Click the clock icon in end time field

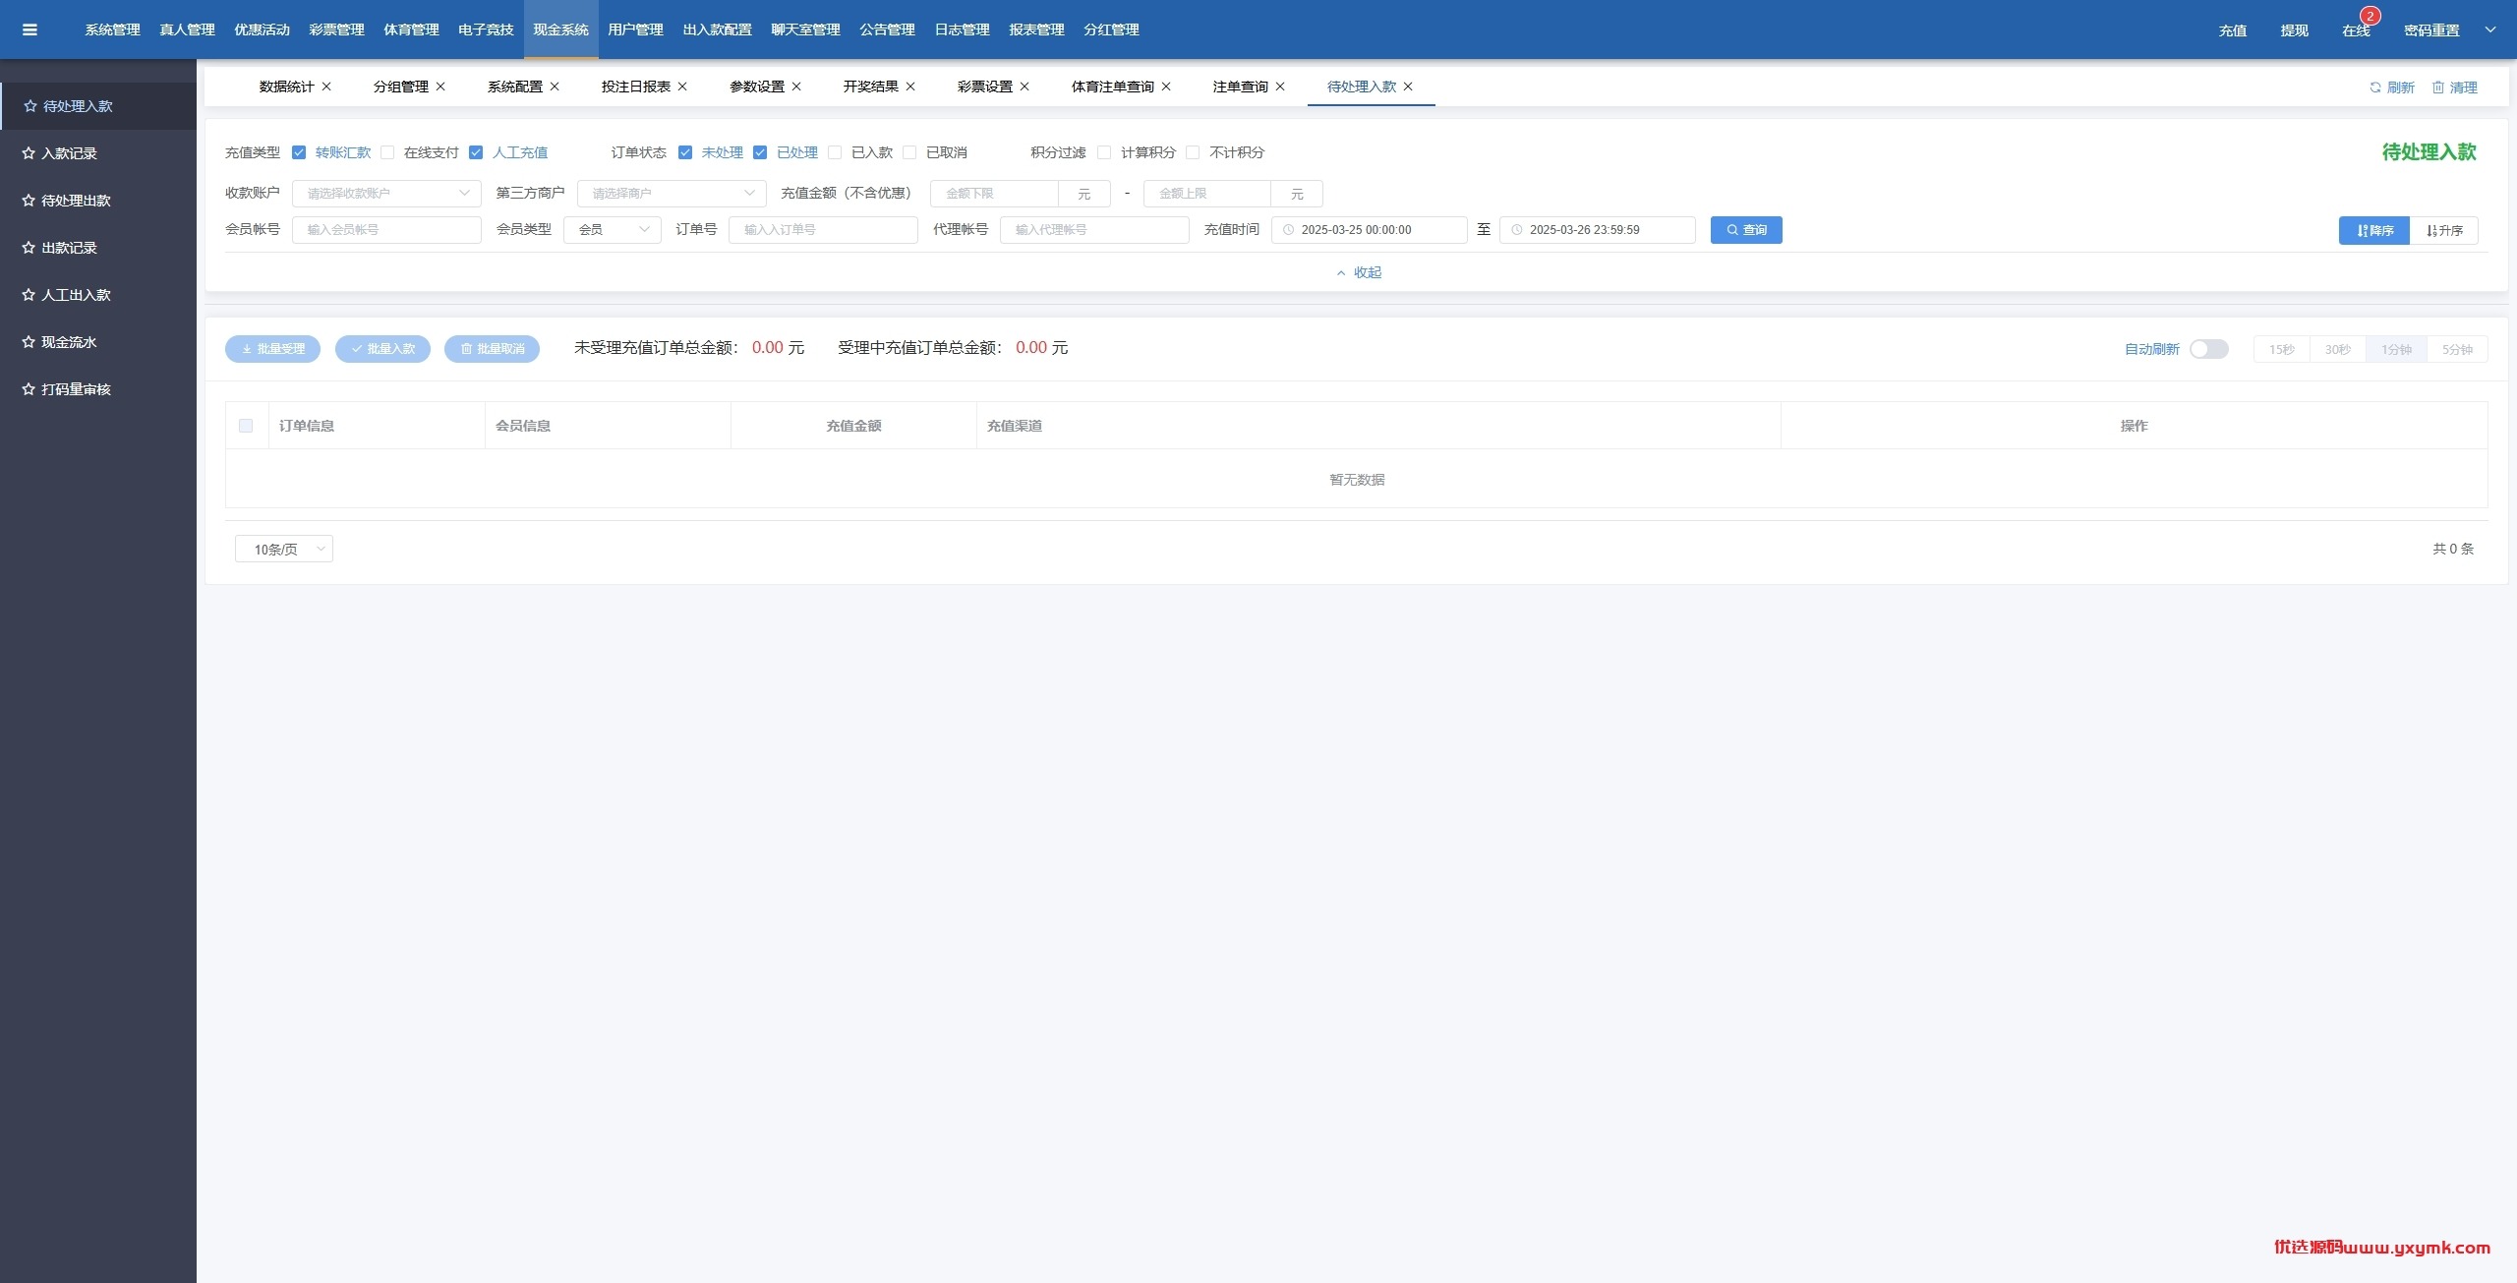tap(1516, 230)
